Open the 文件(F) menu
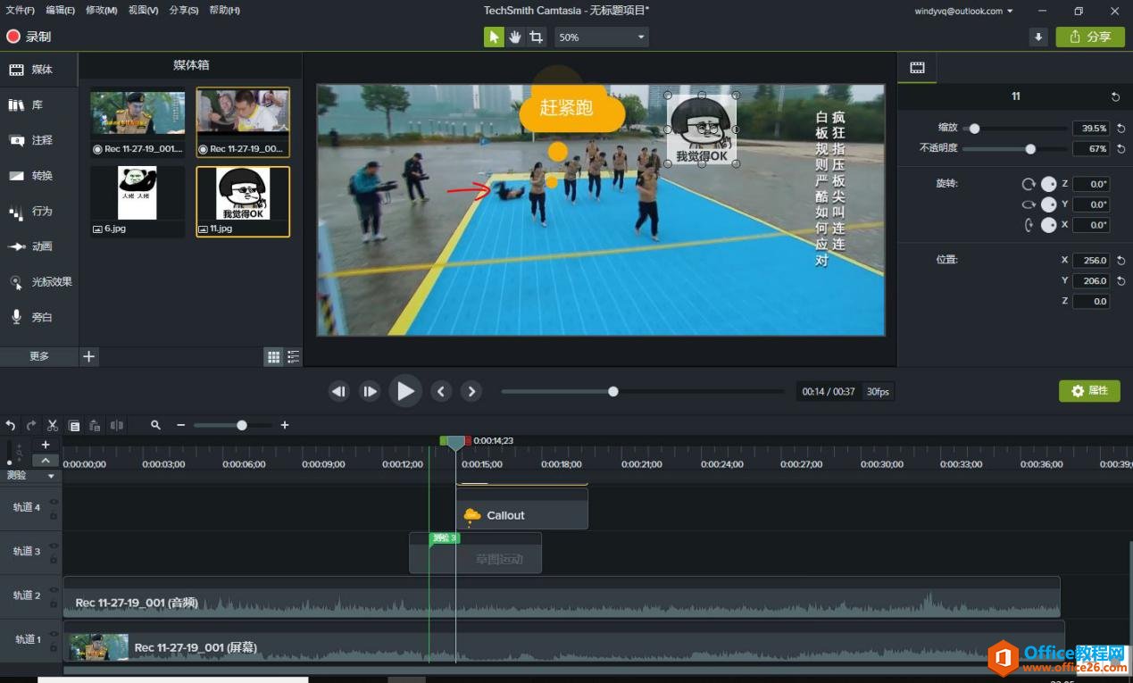The height and width of the screenshot is (683, 1133). [20, 11]
